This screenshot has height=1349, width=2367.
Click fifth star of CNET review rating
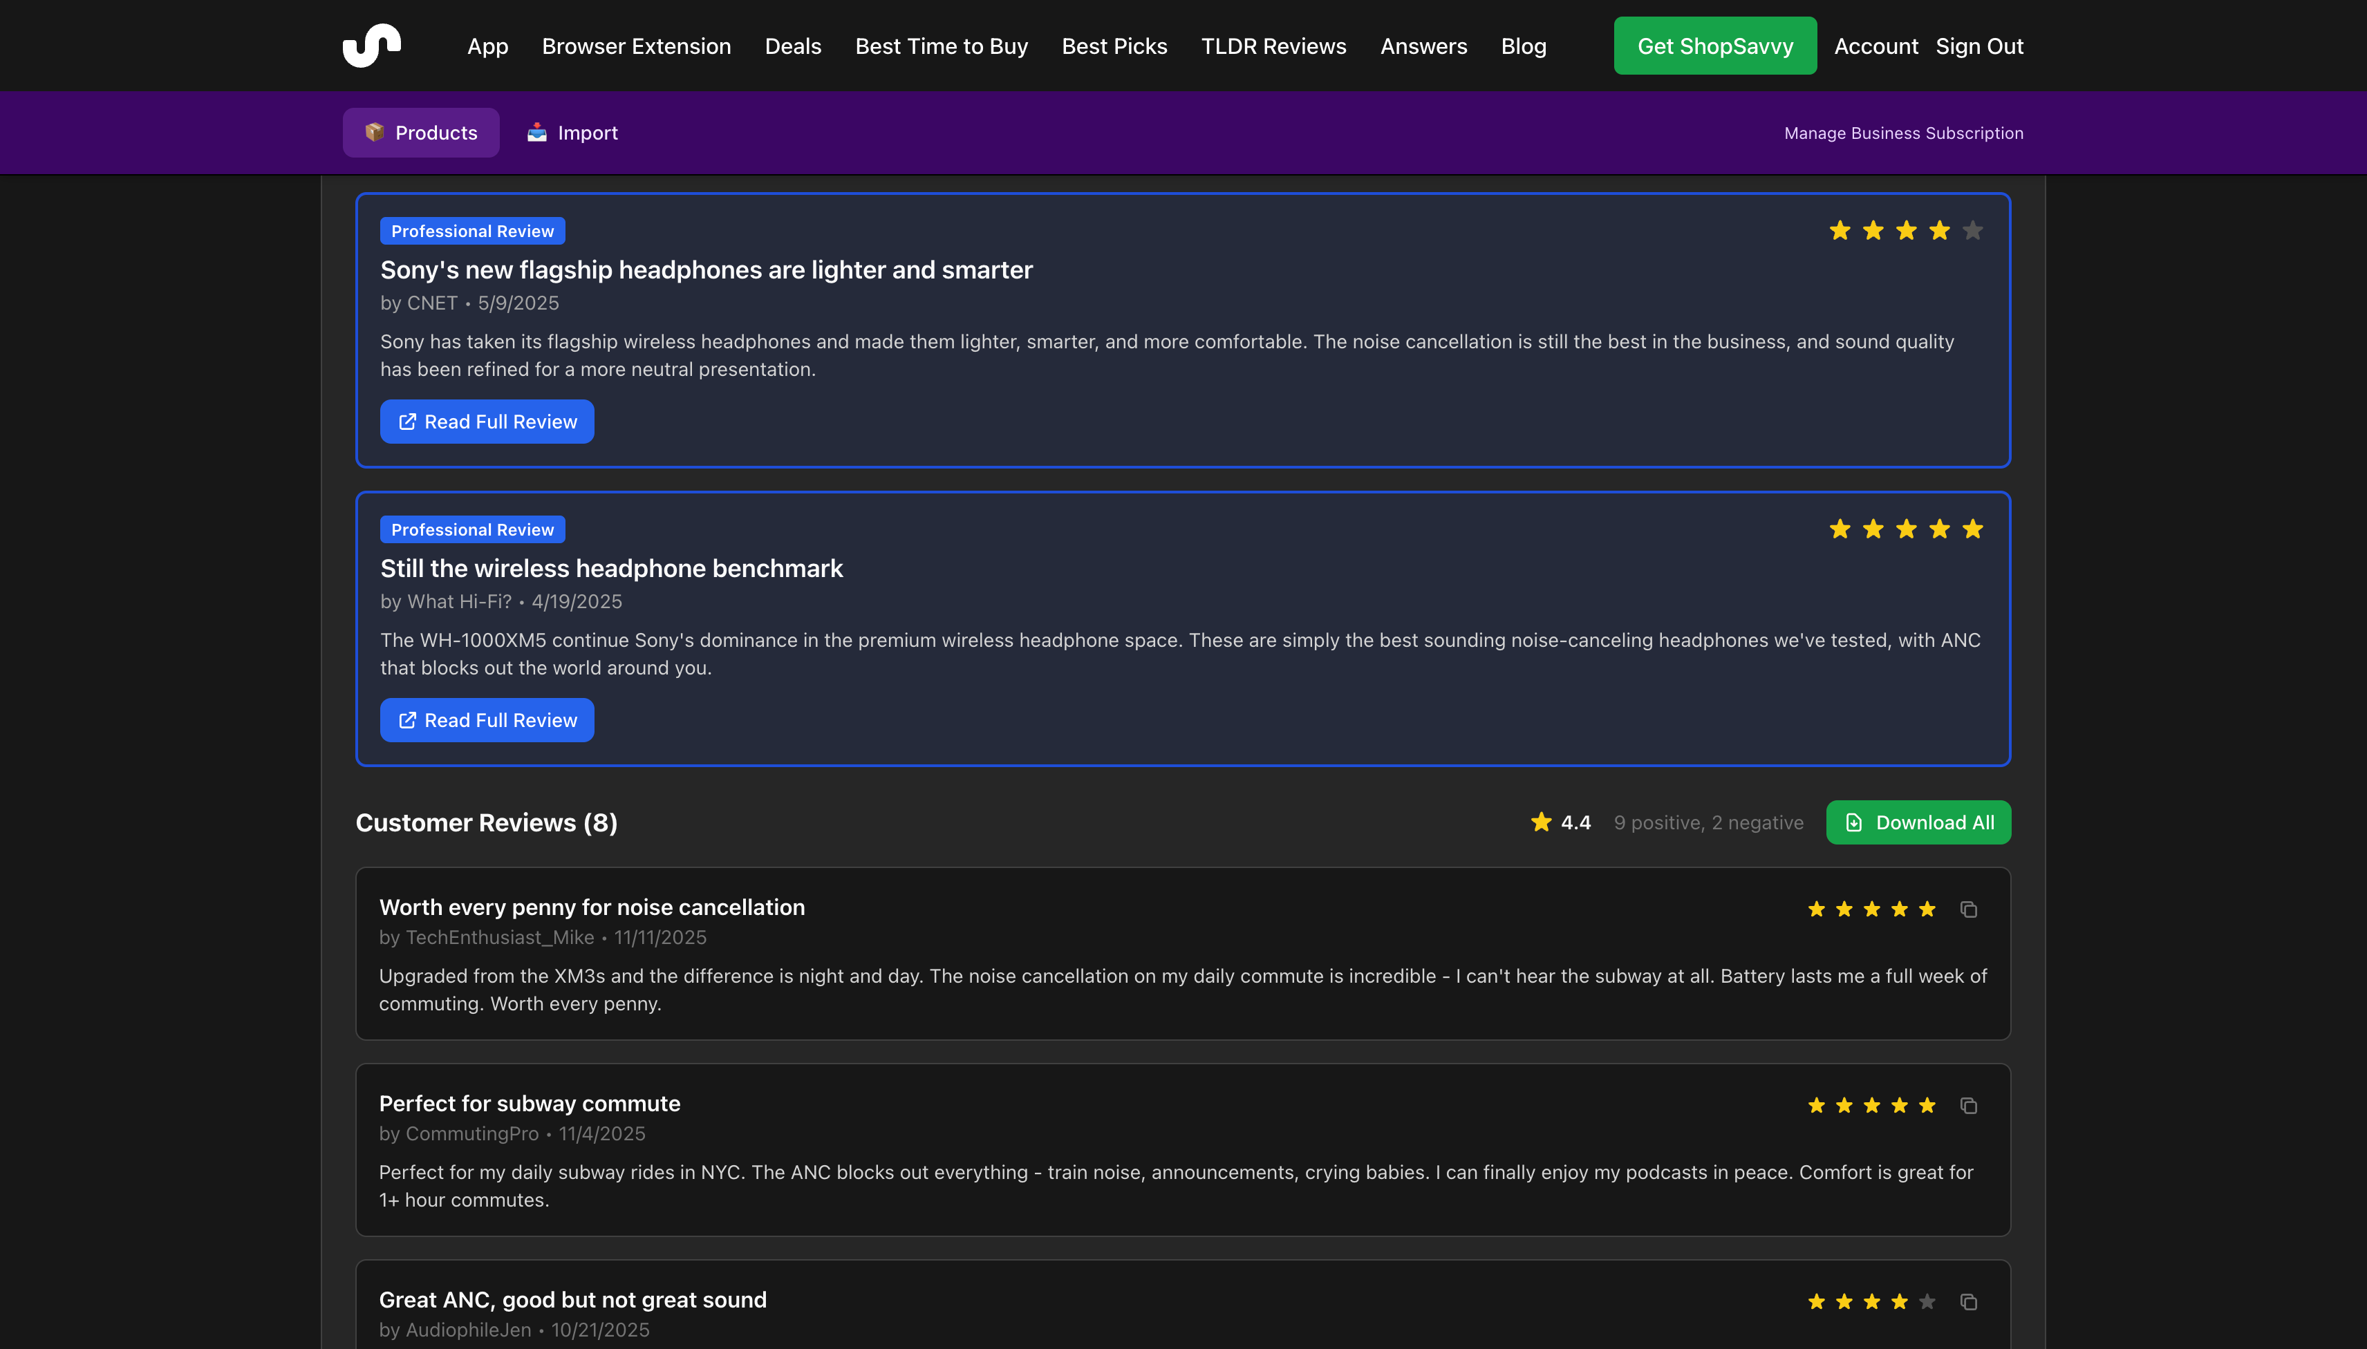[x=1972, y=231]
